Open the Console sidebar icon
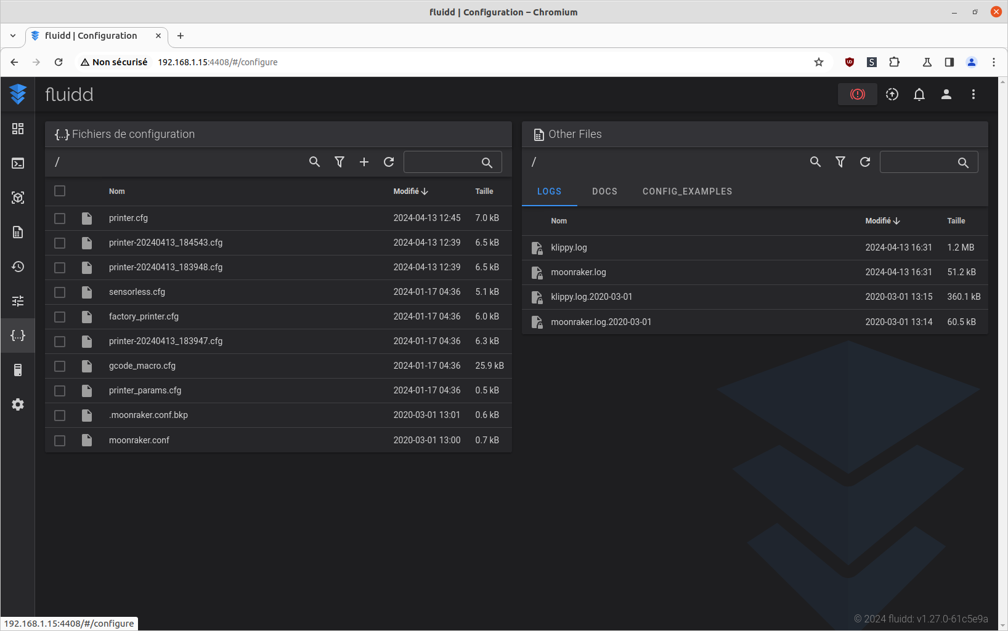This screenshot has width=1008, height=631. [18, 163]
